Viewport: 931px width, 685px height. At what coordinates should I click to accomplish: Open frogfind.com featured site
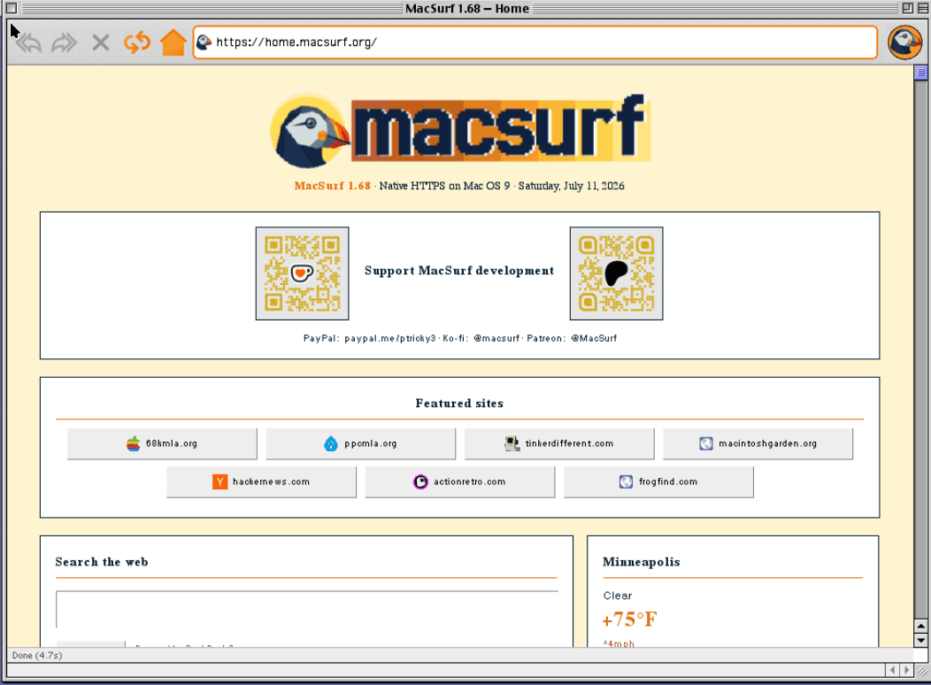pos(658,481)
